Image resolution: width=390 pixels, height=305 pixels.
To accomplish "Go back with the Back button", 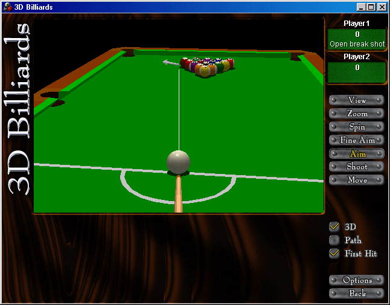I will [x=357, y=294].
